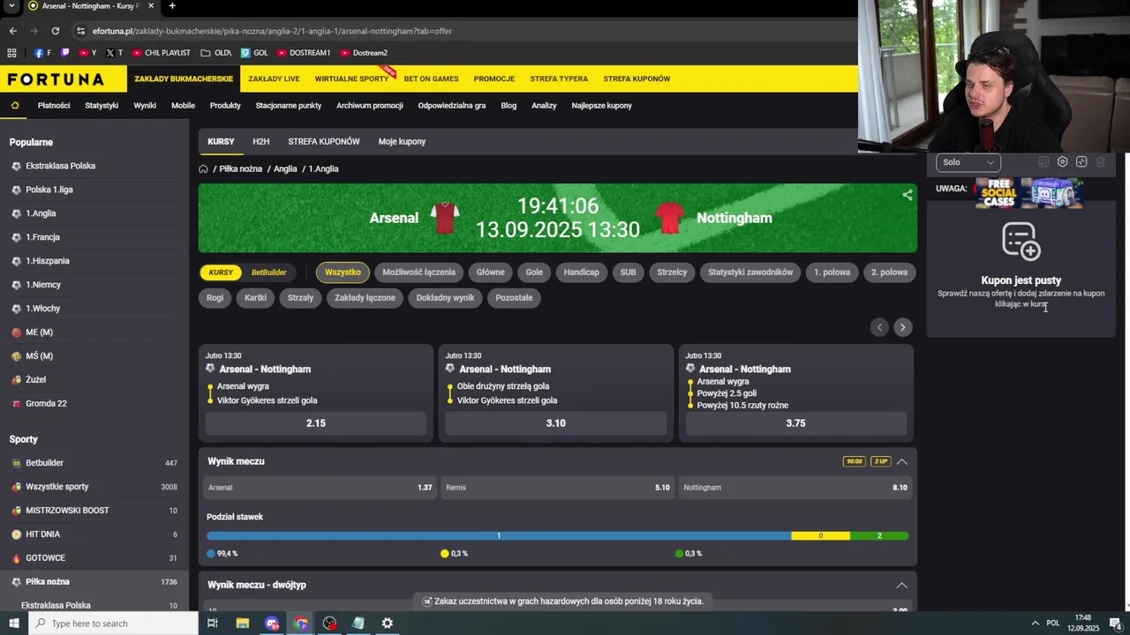Filter by Strzelcy chip
Image resolution: width=1130 pixels, height=635 pixels.
pyautogui.click(x=672, y=273)
